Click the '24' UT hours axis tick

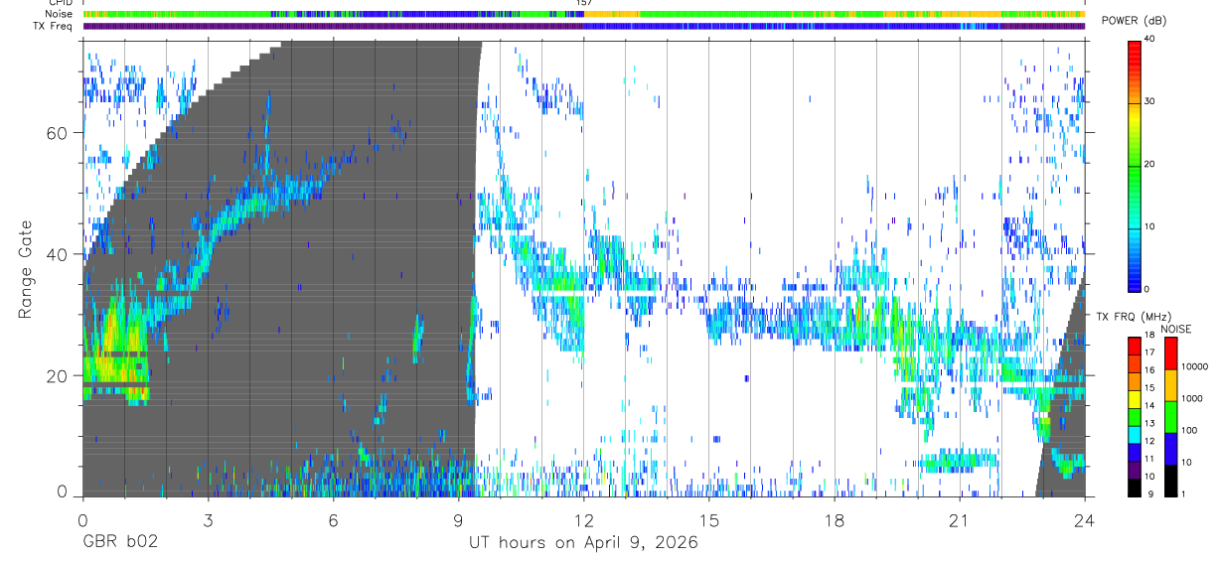point(1084,521)
